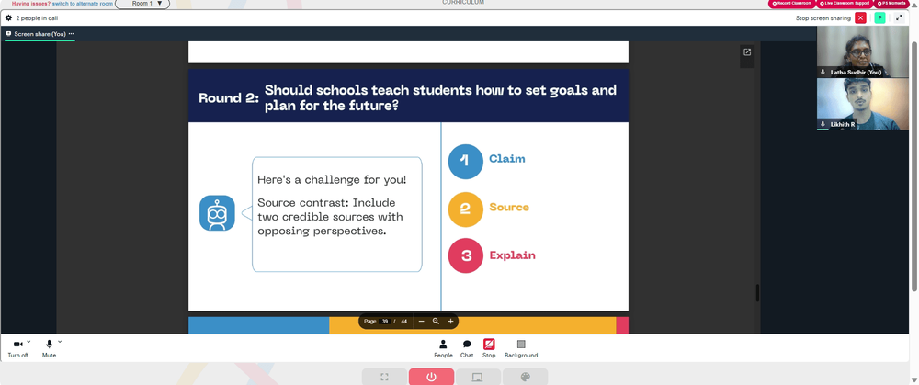
Task: Click the 'Round 2:' heading text
Action: point(229,98)
